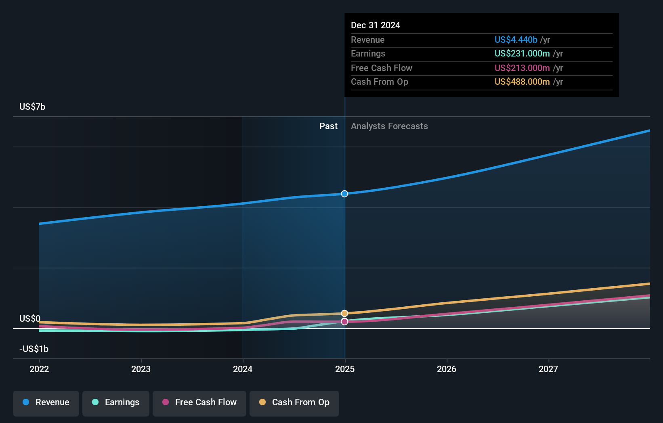Screen dimensions: 663x423
Task: Click the US$488.000m cash from op value
Action: pyautogui.click(x=522, y=82)
